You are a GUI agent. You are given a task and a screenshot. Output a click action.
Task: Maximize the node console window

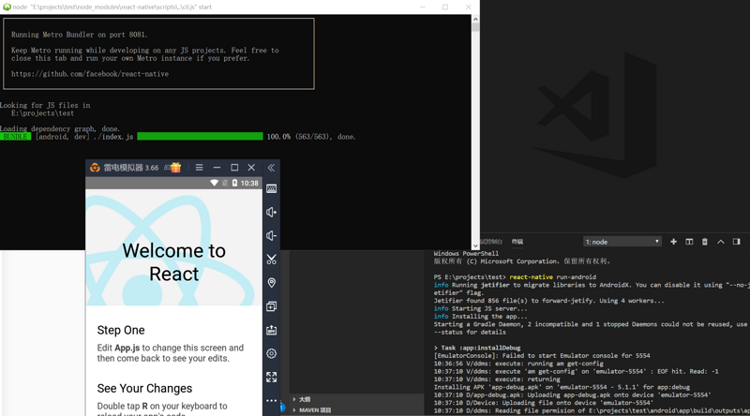(x=445, y=7)
